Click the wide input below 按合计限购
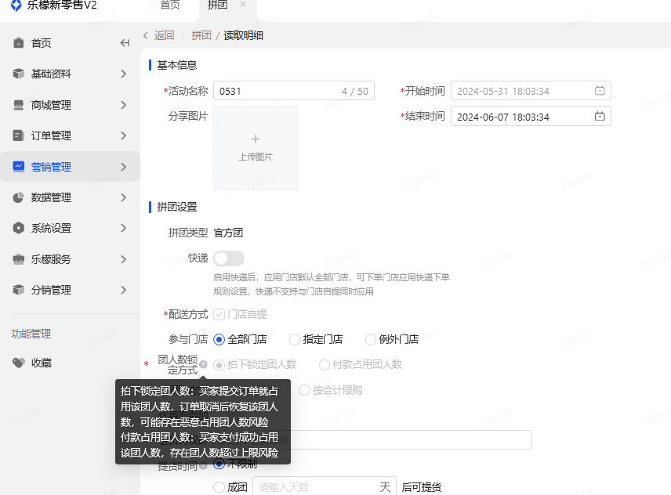The height and width of the screenshot is (495, 671). 372,439
